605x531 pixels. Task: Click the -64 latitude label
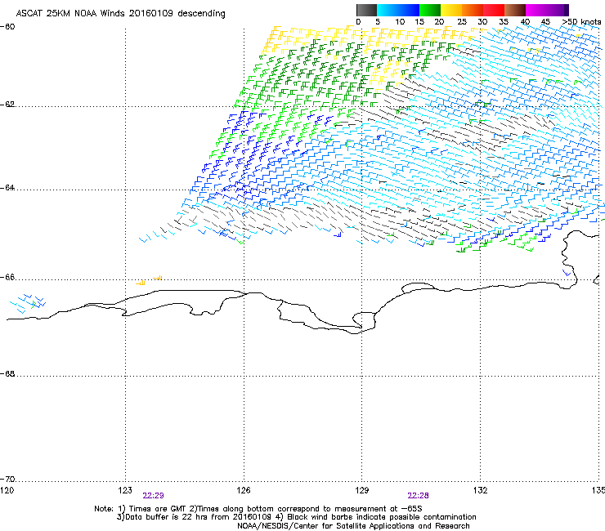pos(7,188)
